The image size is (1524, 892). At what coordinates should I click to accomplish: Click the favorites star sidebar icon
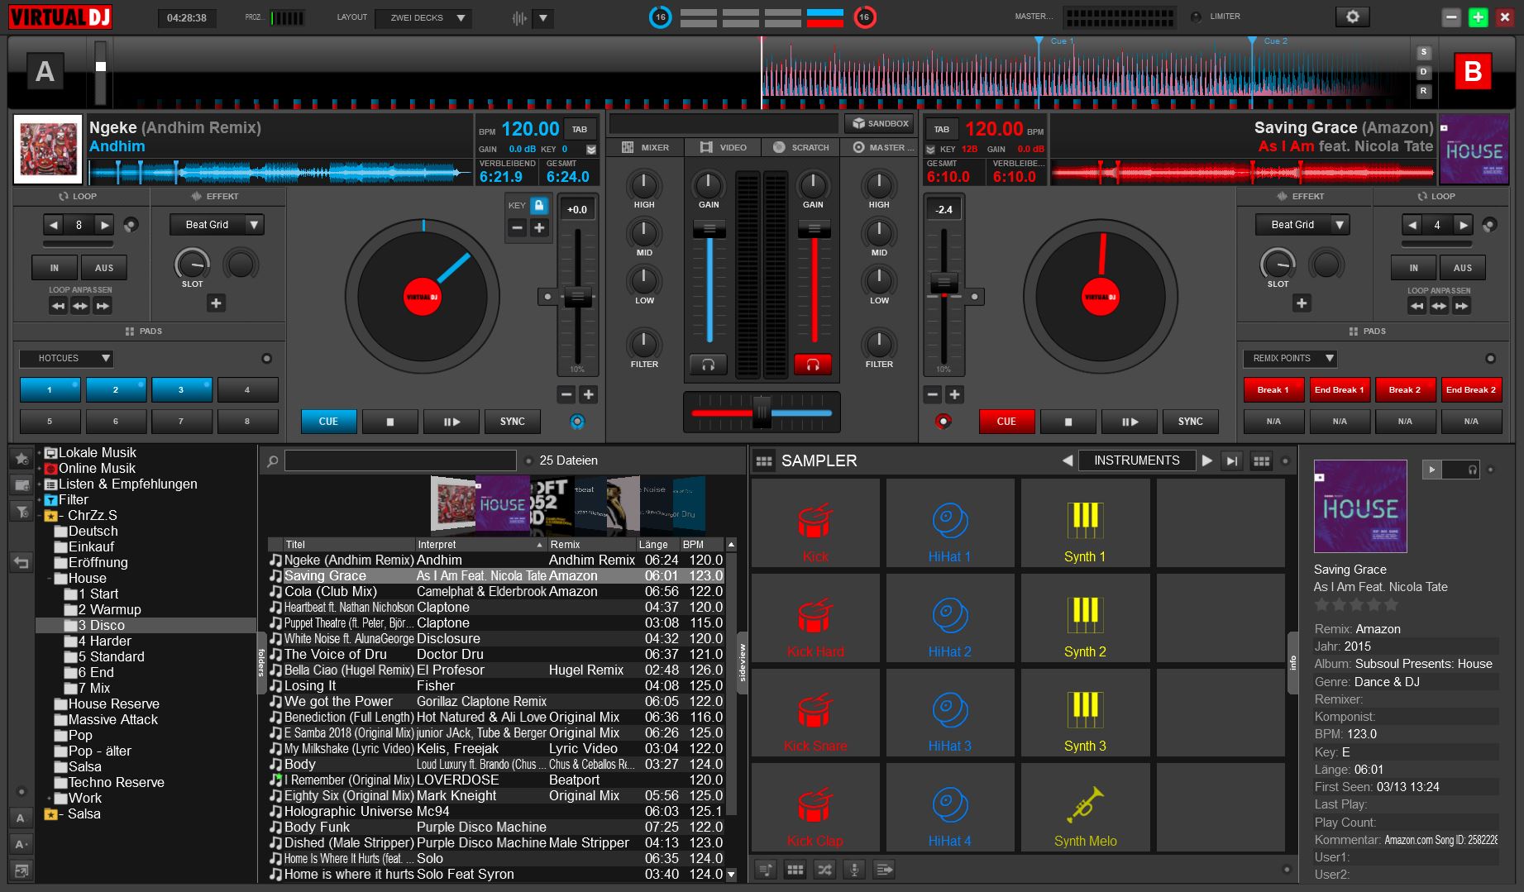click(x=21, y=458)
